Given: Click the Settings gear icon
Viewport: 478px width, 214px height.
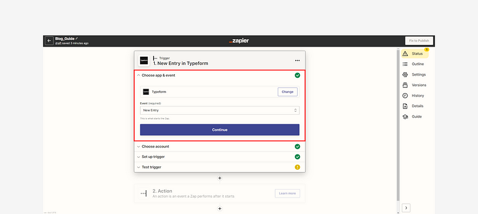Looking at the screenshot, I should [x=405, y=74].
